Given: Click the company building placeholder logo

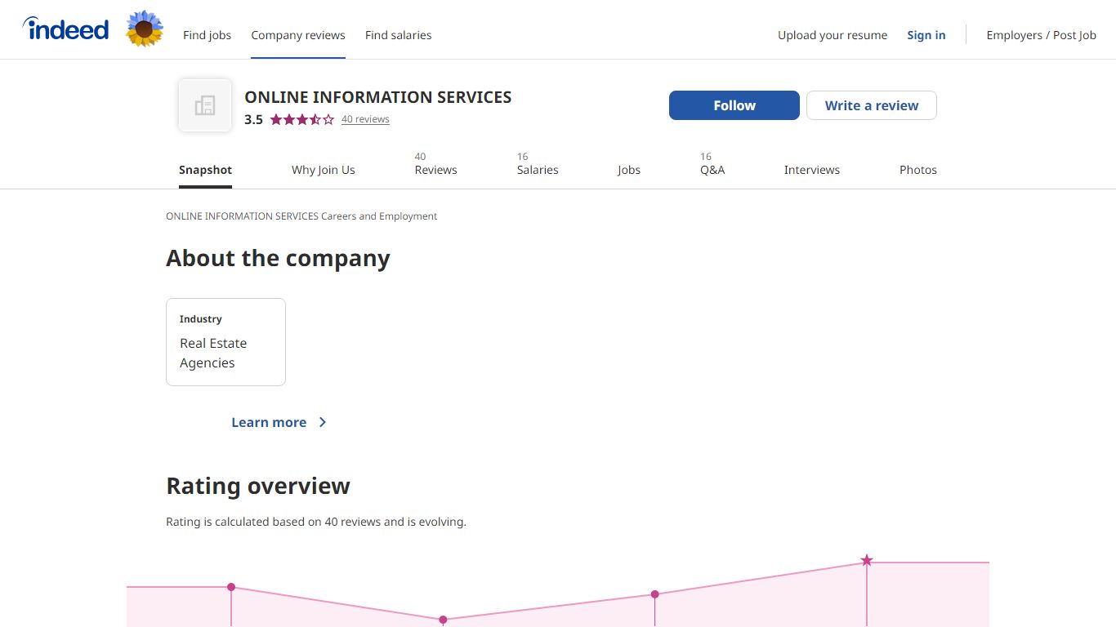Looking at the screenshot, I should [x=205, y=105].
